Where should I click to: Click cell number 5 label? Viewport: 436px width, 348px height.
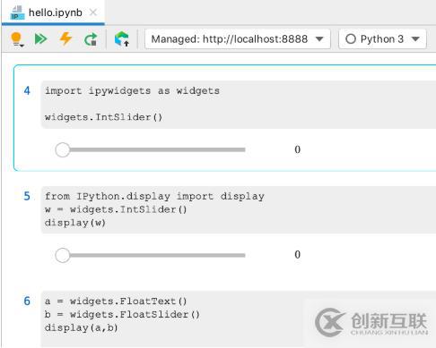(27, 196)
